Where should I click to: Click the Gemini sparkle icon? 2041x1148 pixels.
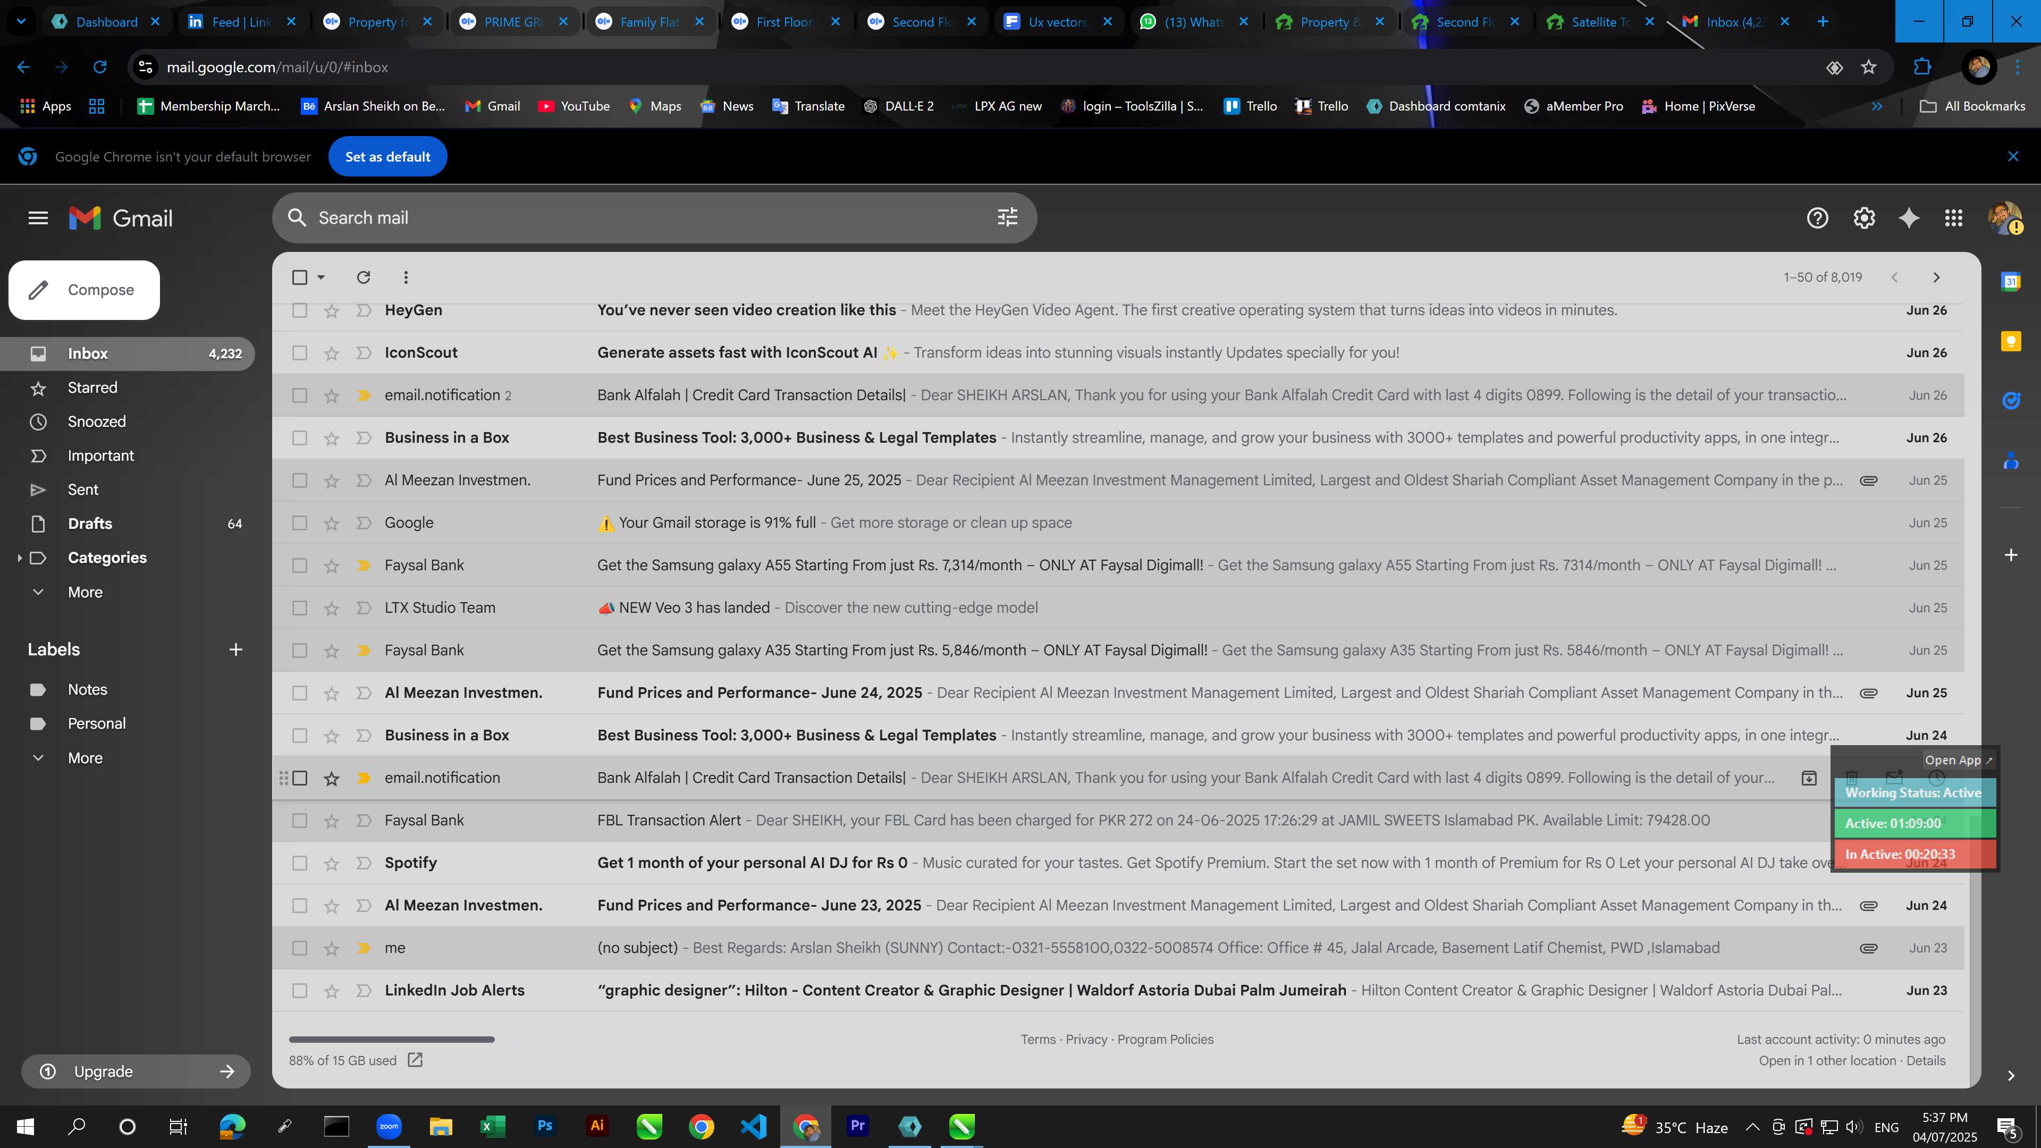tap(1909, 218)
